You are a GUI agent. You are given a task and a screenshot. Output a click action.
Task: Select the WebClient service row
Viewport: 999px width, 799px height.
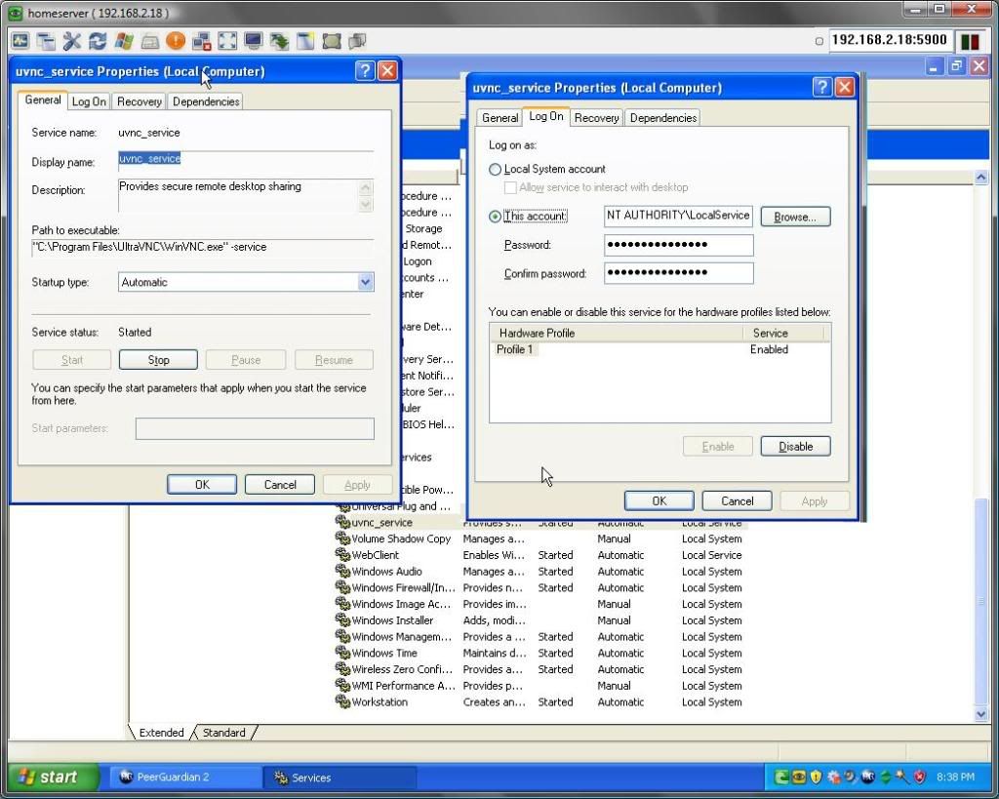(x=540, y=556)
